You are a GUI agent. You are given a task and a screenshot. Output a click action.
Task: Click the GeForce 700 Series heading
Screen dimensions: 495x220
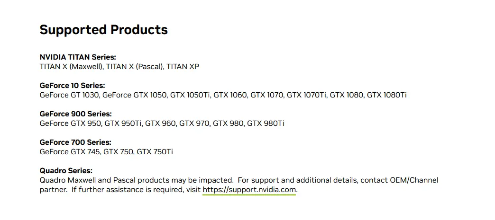pos(75,142)
